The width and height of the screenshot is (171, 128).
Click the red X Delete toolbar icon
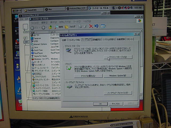point(91,26)
